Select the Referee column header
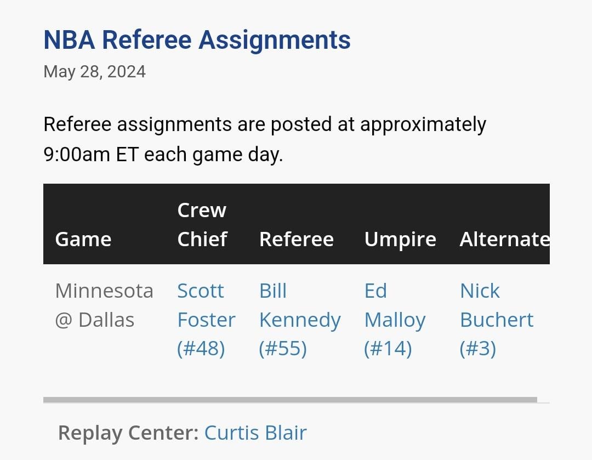Image resolution: width=592 pixels, height=460 pixels. (x=296, y=239)
